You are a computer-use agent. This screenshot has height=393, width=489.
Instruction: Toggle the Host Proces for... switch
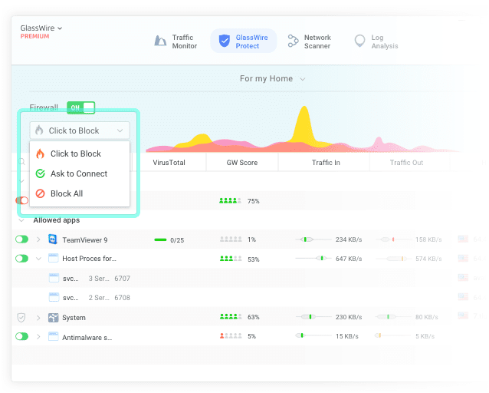pyautogui.click(x=21, y=259)
